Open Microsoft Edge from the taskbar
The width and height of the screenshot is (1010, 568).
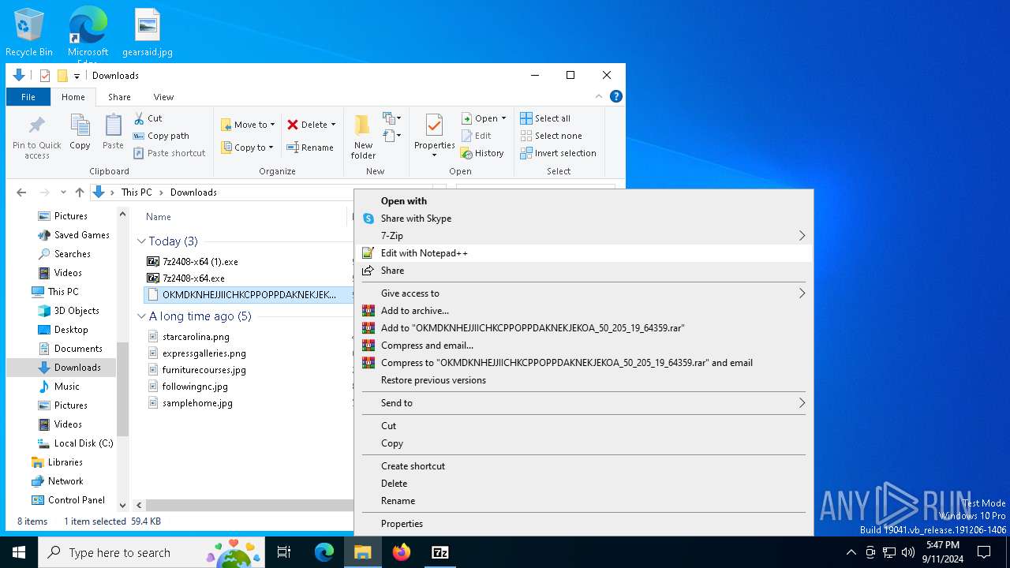point(324,552)
